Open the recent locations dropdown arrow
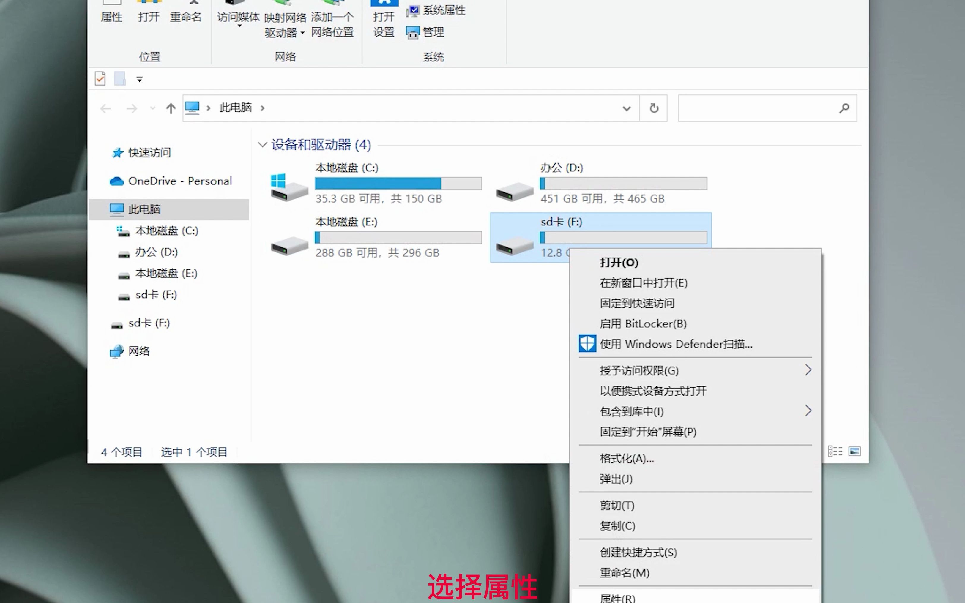965x603 pixels. pyautogui.click(x=152, y=108)
